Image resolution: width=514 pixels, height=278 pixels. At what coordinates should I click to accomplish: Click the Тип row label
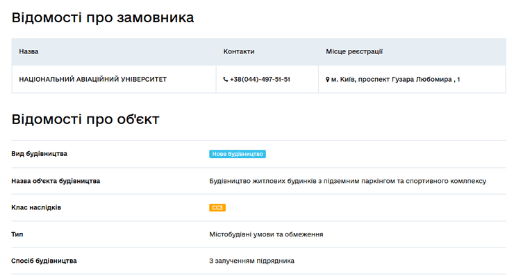(x=18, y=234)
